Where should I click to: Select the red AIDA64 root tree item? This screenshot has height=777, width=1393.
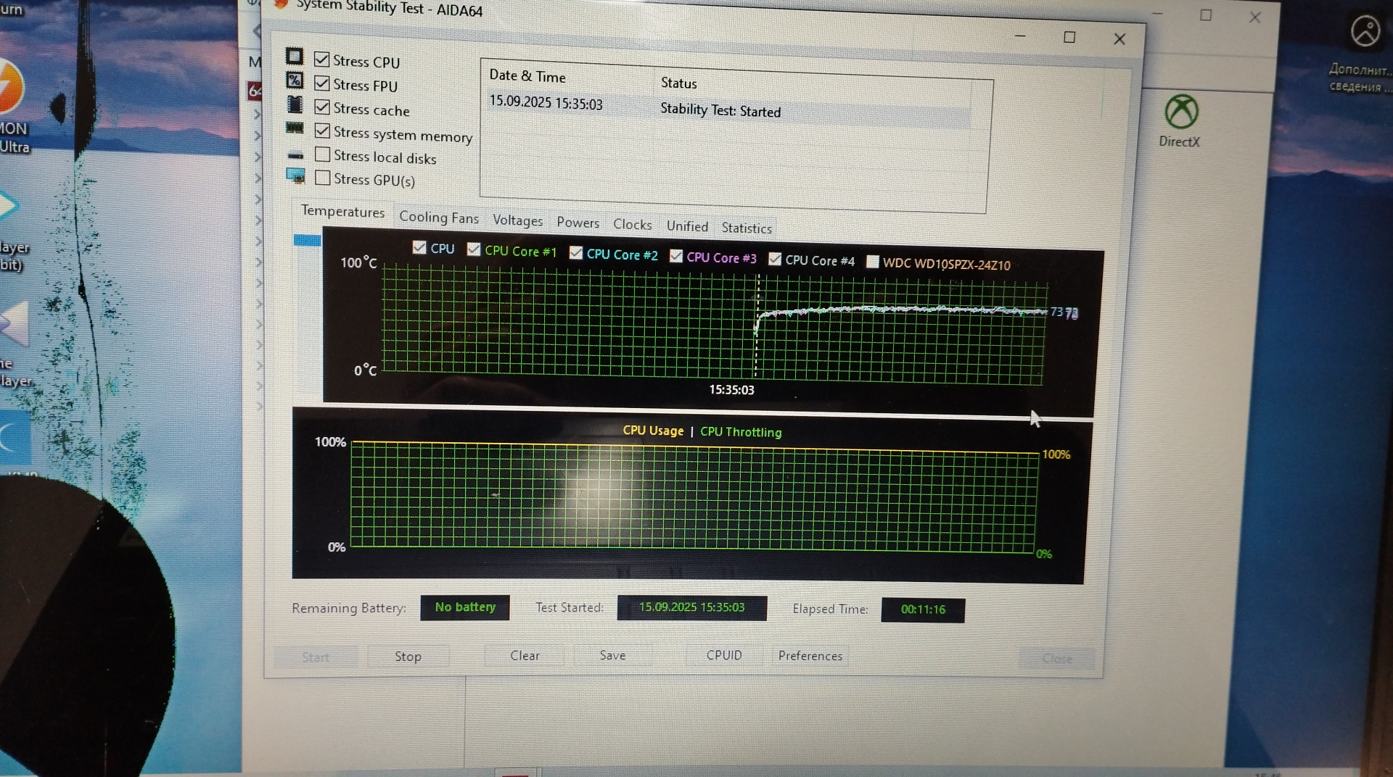click(x=255, y=91)
